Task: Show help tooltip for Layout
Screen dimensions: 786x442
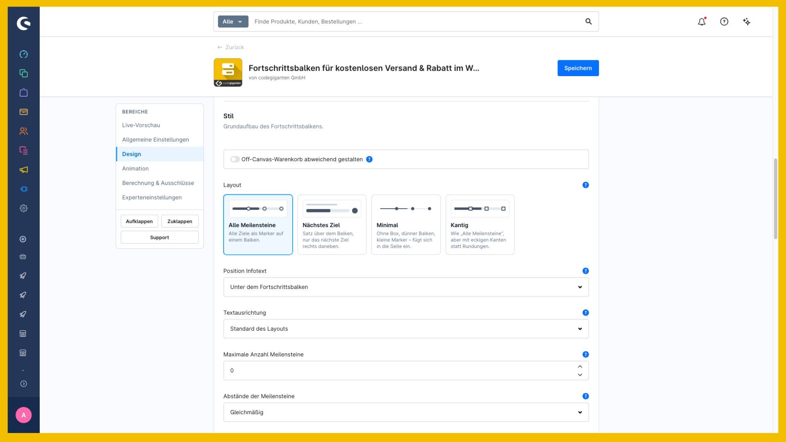Action: [585, 185]
